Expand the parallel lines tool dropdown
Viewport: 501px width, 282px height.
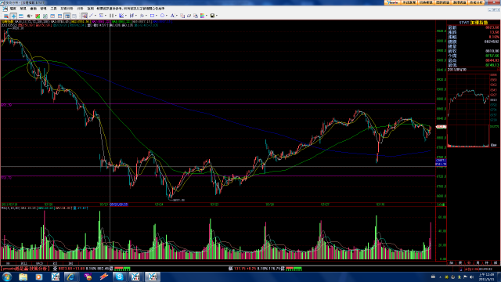(x=116, y=16)
